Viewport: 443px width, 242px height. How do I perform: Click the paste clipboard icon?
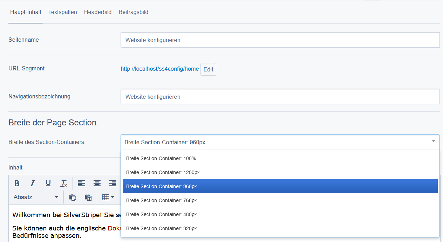coord(73,197)
